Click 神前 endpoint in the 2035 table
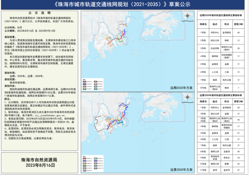Image resolution: width=249 pixels, height=175 pixels. point(226,40)
